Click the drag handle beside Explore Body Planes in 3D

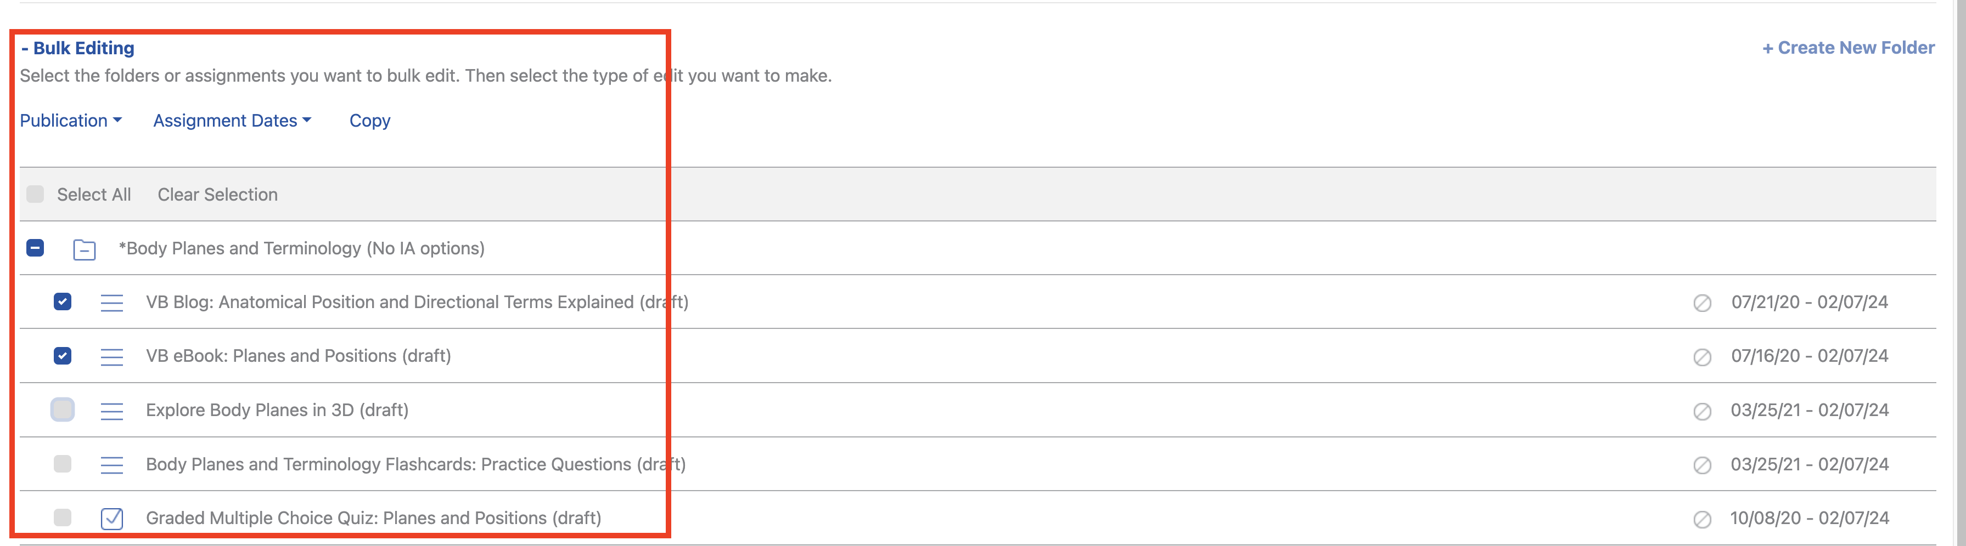point(111,410)
